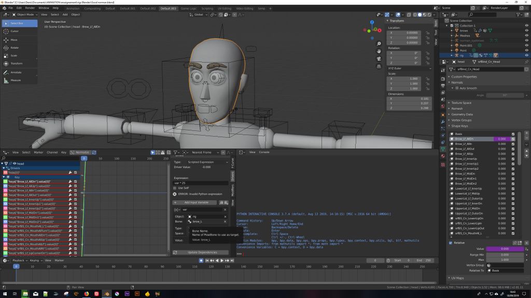Open the Object Mode dropdown
Image resolution: width=531 pixels, height=298 pixels.
pos(24,15)
